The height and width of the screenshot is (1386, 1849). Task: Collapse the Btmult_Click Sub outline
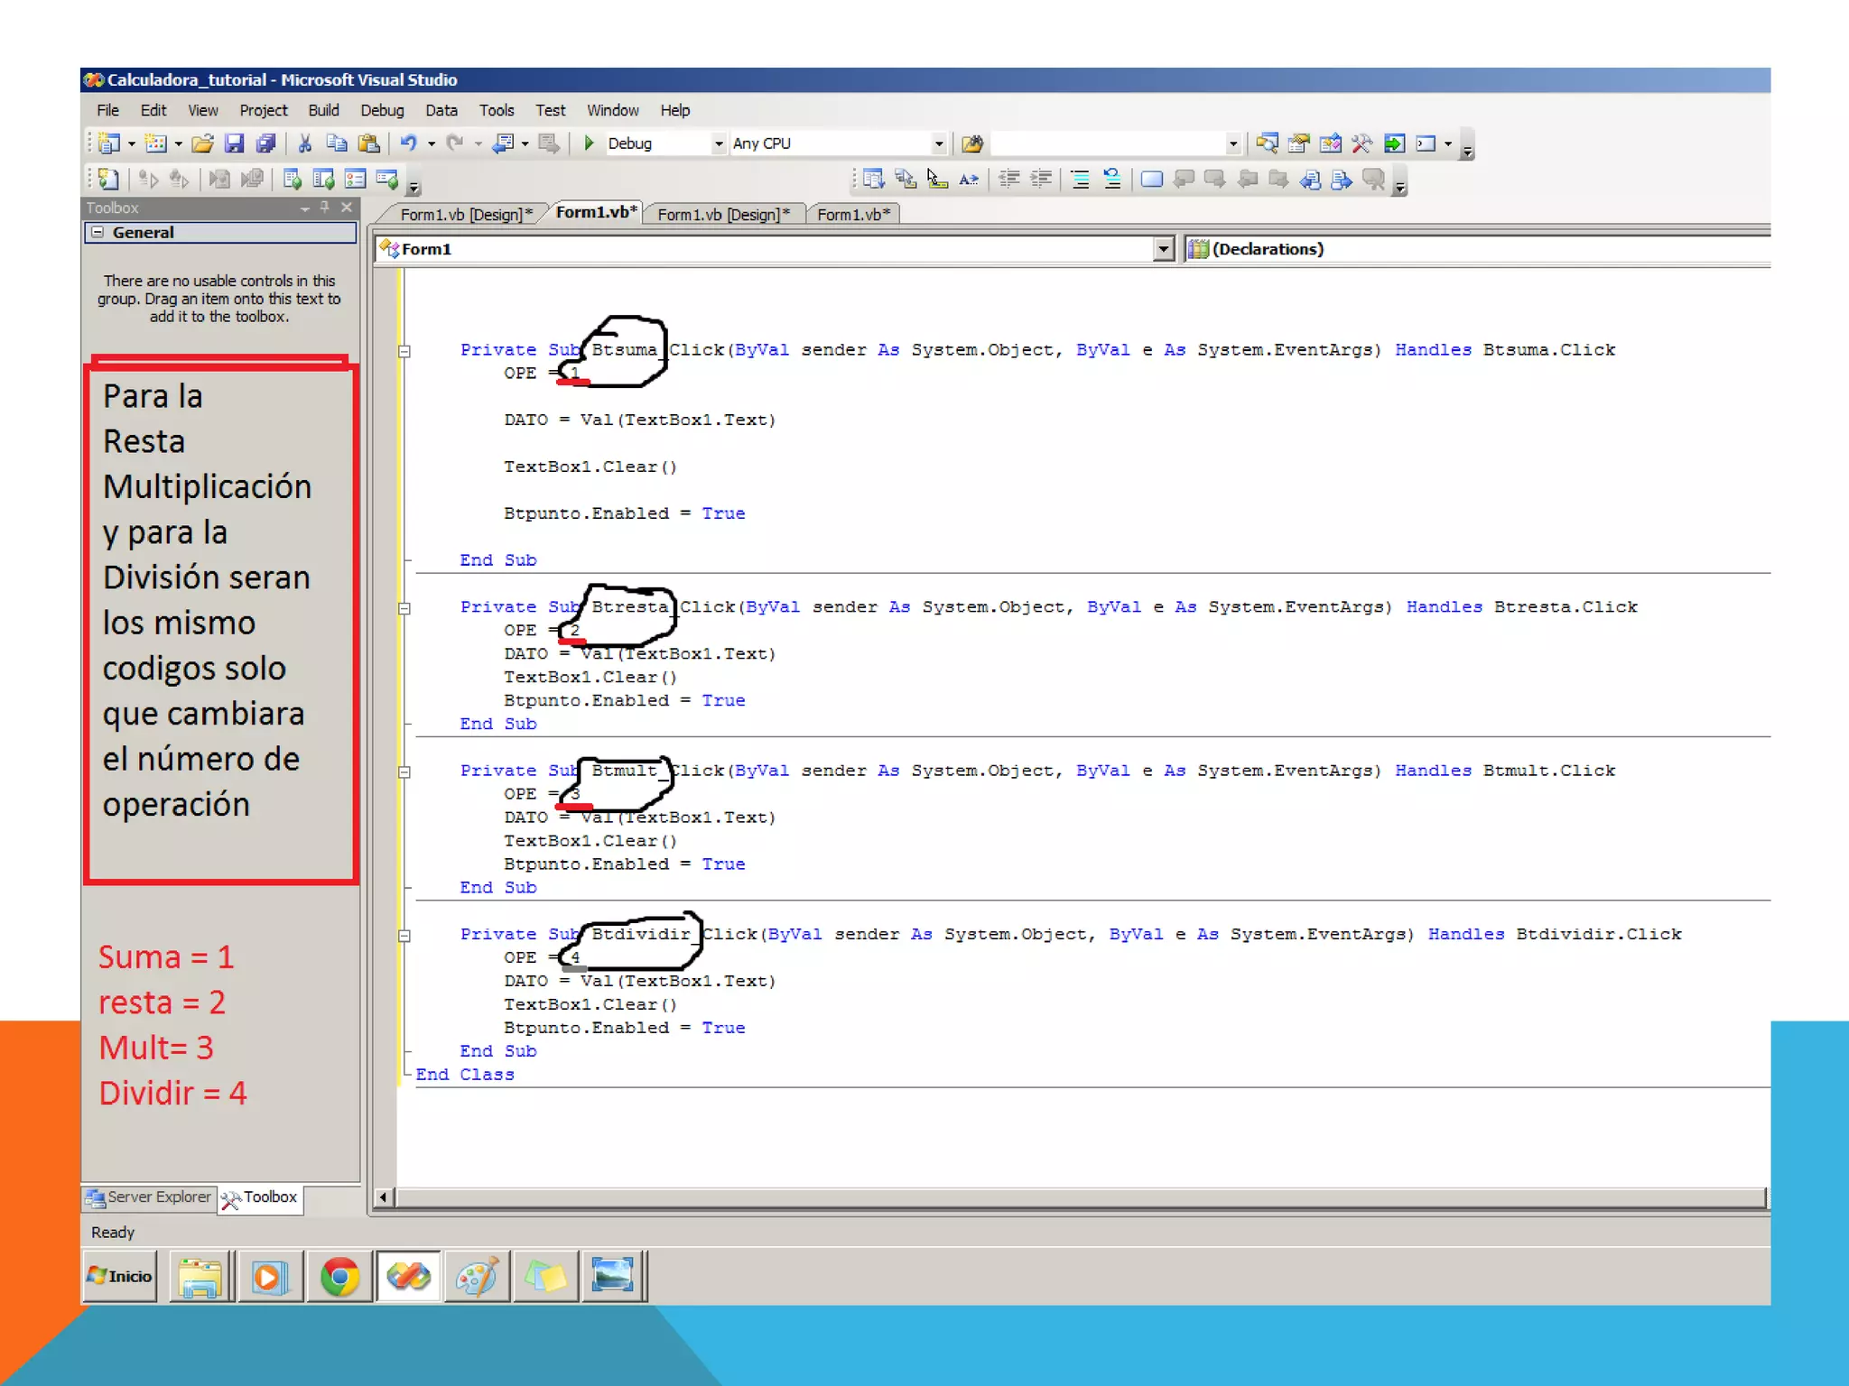(x=405, y=772)
